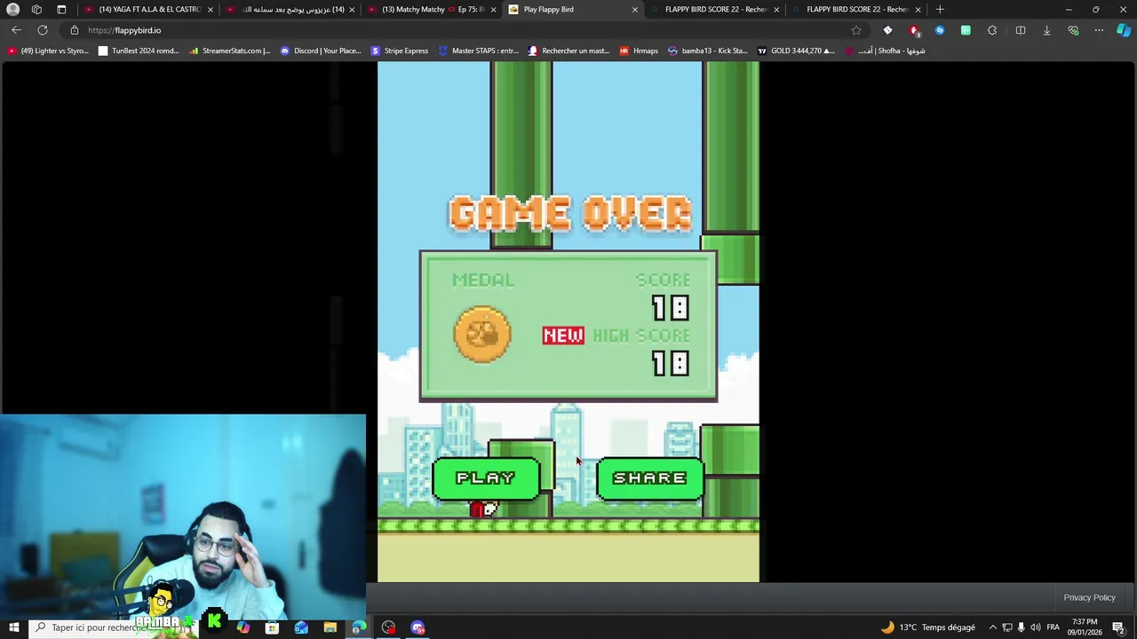Image resolution: width=1137 pixels, height=639 pixels.
Task: Switch to the Arabic-titled YouTube tab
Action: 290,9
